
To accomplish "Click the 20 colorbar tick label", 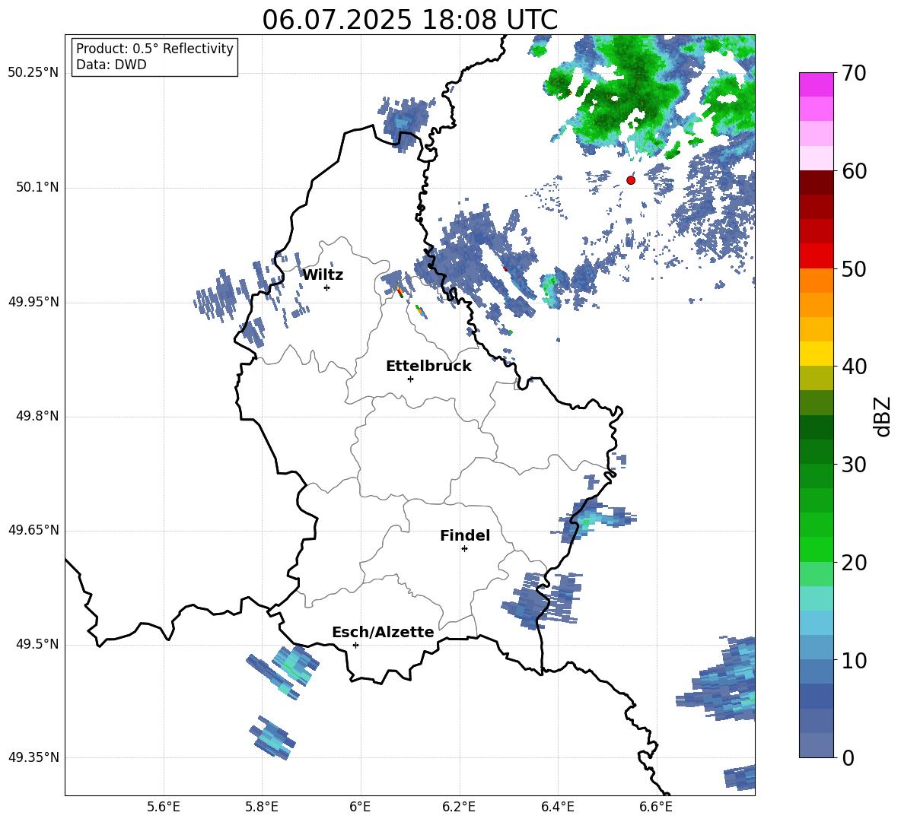I will tap(854, 563).
